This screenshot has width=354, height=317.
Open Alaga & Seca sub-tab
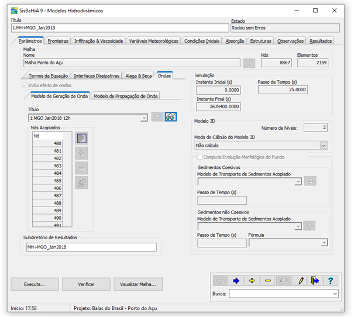[x=139, y=76]
